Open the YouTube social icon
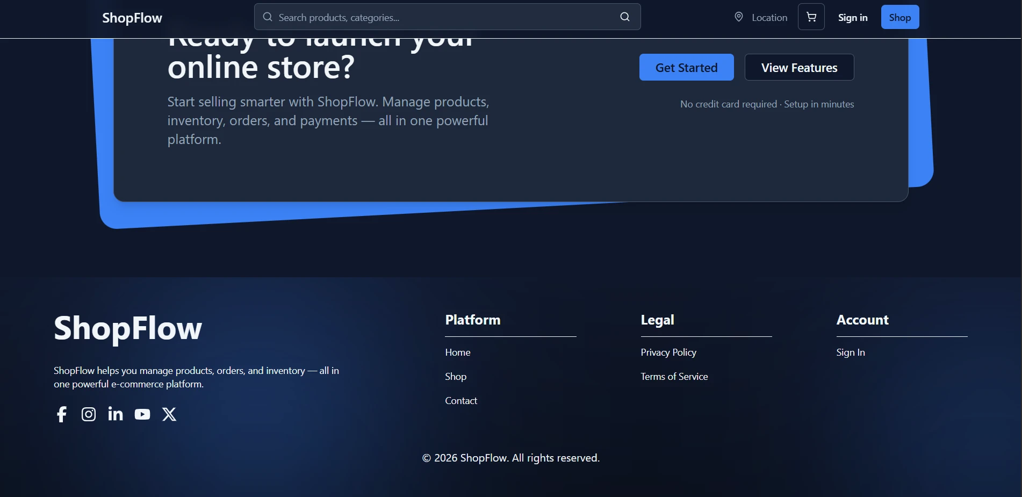The image size is (1022, 497). (142, 414)
